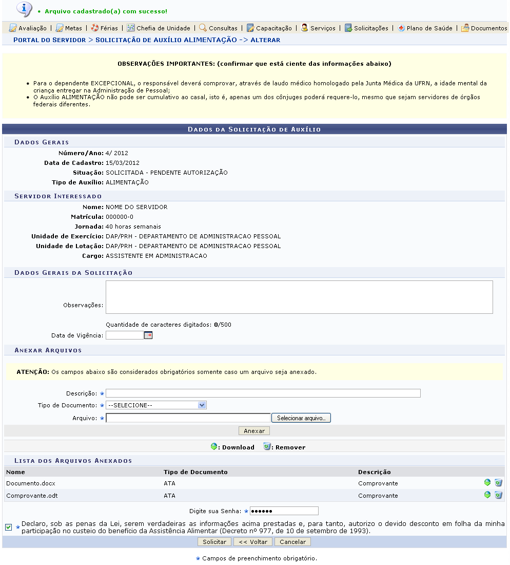Focus the Arquivo path field
Viewport: 510px width, 565px height.
tap(188, 418)
